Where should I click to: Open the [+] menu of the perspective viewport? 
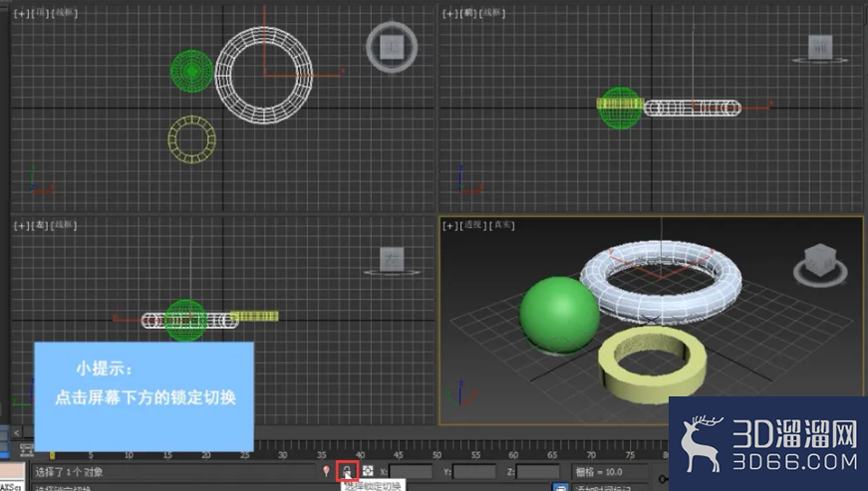pos(449,226)
